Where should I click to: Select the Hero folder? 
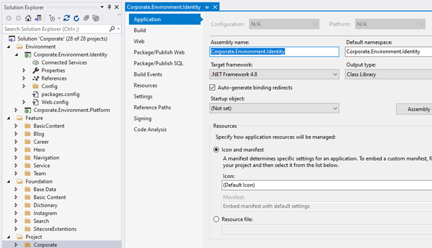pyautogui.click(x=39, y=150)
